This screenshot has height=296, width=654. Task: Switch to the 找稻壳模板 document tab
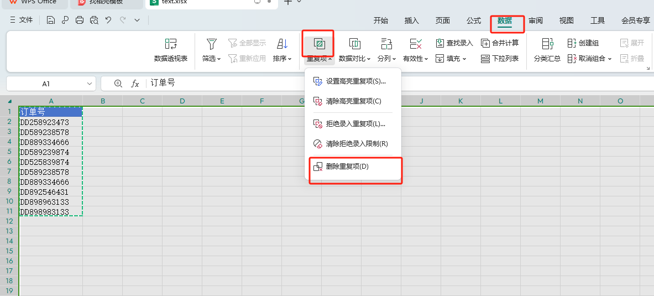pos(106,3)
